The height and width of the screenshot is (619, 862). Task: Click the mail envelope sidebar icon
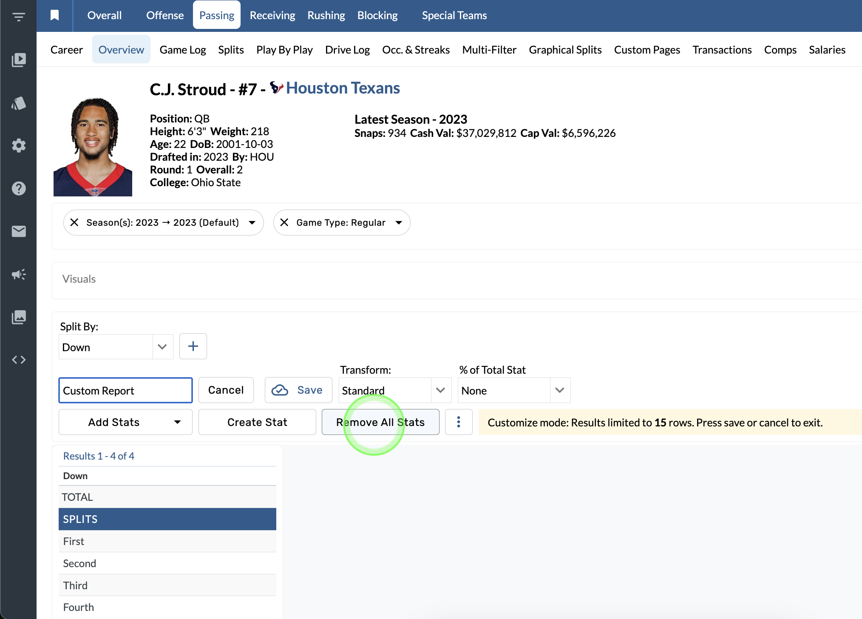19,231
